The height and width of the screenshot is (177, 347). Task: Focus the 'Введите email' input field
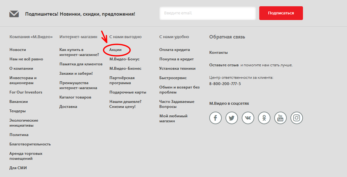pos(208,13)
